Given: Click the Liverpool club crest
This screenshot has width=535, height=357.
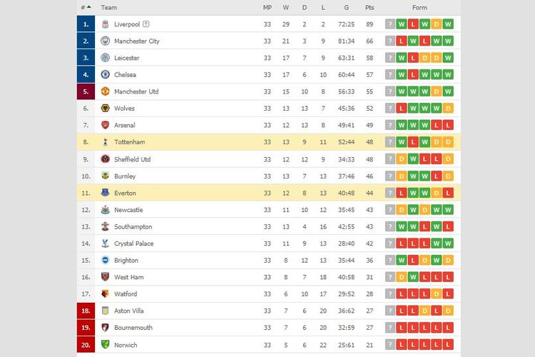Looking at the screenshot, I should (105, 24).
